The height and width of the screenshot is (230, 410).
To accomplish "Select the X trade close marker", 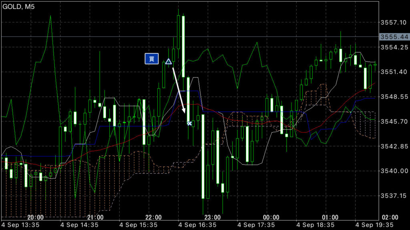I will 189,124.
